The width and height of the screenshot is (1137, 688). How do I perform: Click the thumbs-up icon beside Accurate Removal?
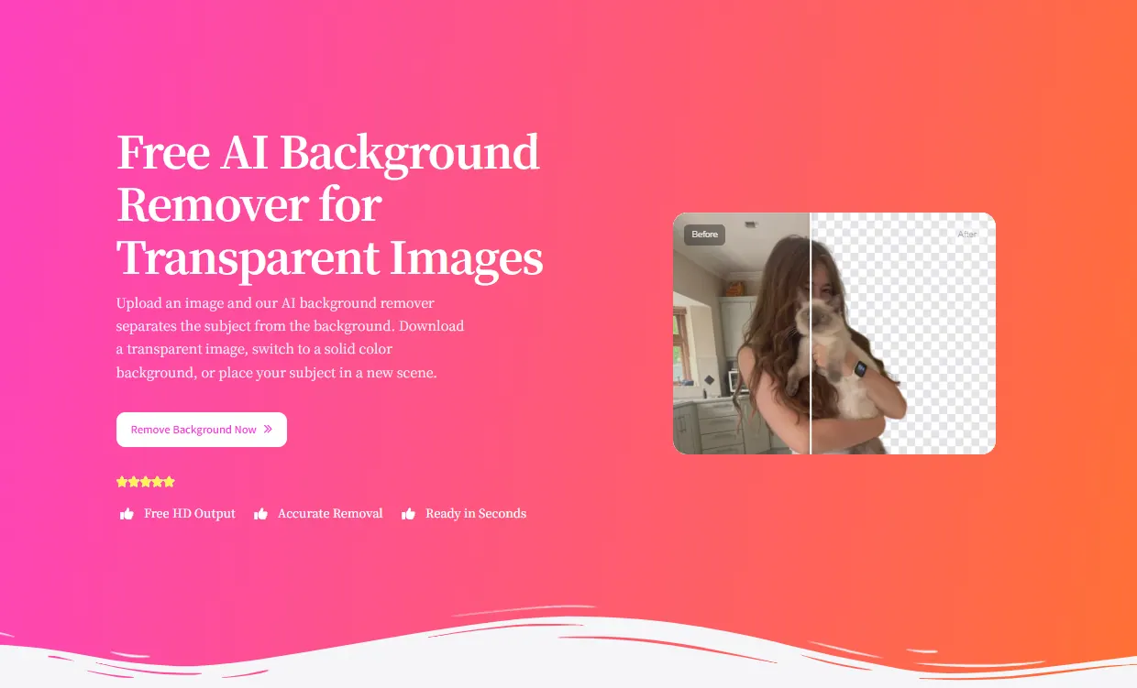pyautogui.click(x=261, y=514)
